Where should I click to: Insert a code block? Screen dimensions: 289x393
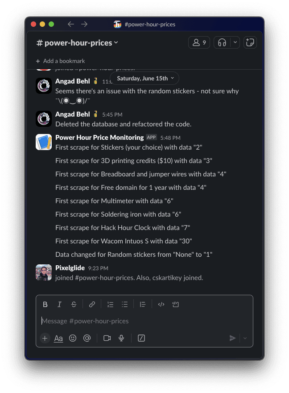176,305
